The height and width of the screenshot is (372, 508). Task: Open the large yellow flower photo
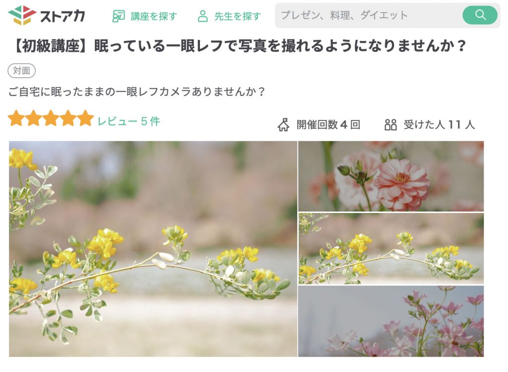click(153, 249)
